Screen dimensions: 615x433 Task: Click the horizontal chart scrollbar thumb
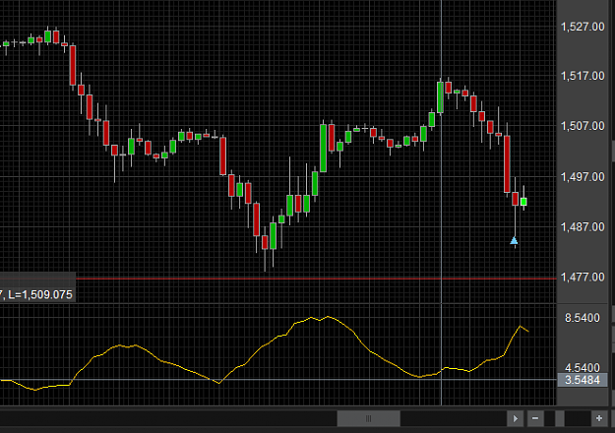click(368, 418)
